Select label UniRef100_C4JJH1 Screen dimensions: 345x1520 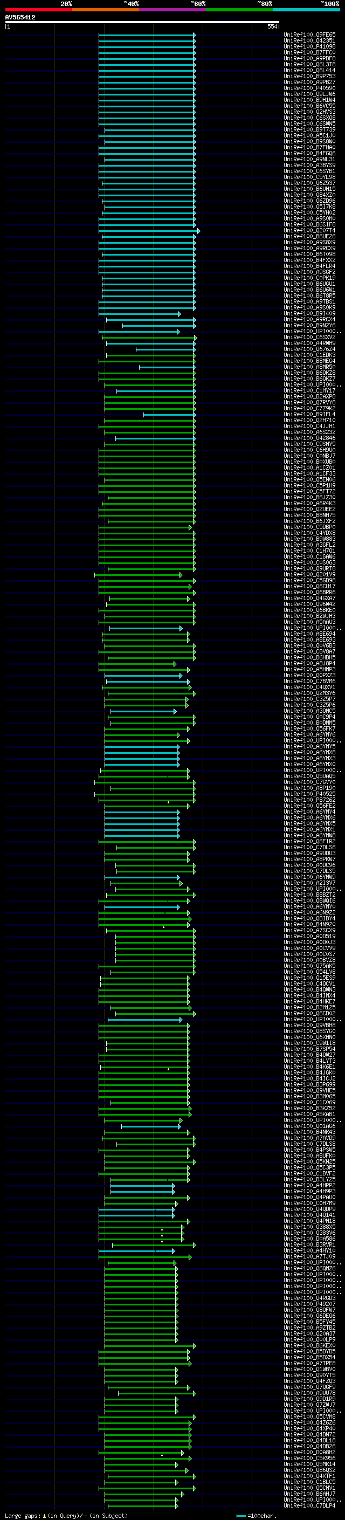309,426
